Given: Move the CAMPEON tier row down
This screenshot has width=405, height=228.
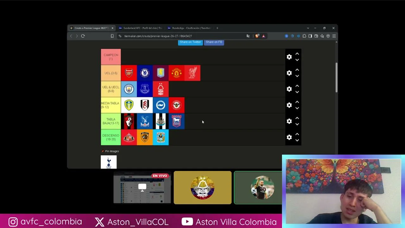Looking at the screenshot, I should [x=297, y=60].
